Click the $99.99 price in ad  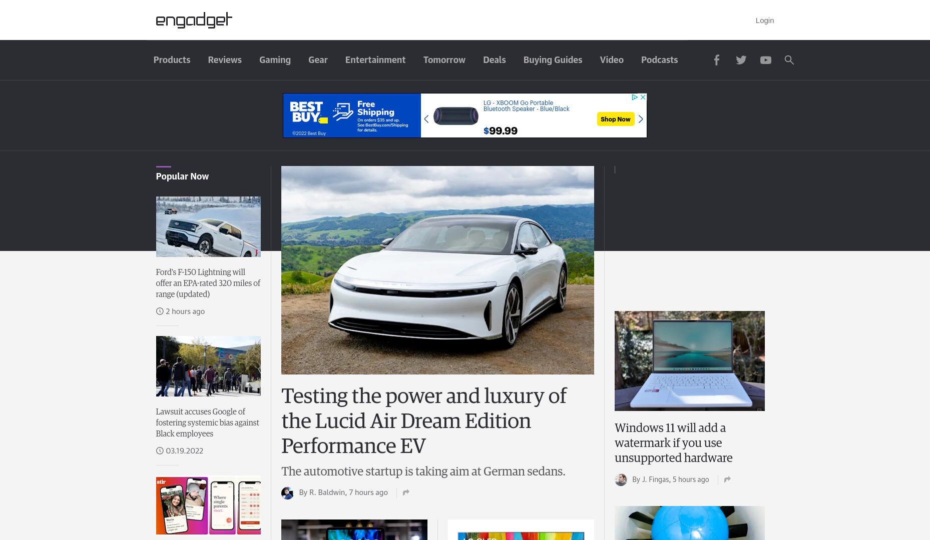pyautogui.click(x=500, y=131)
